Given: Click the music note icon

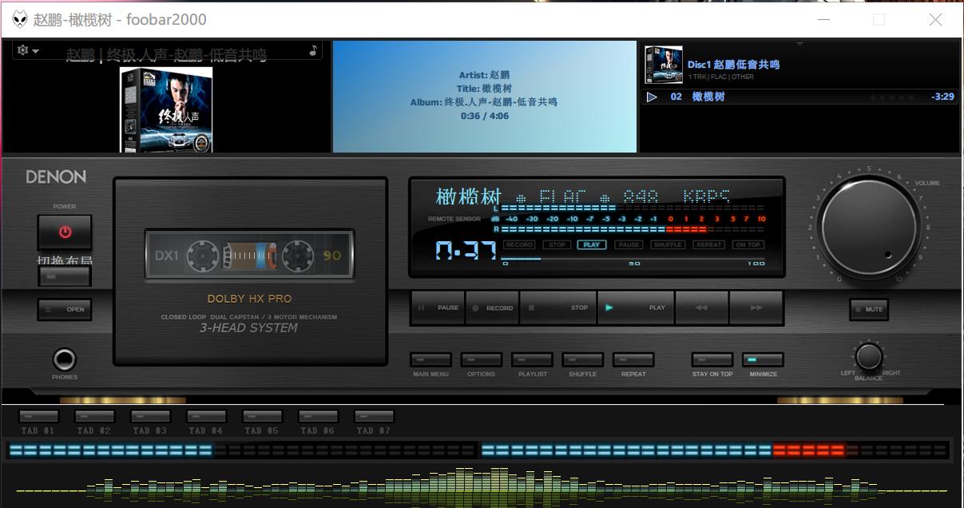Looking at the screenshot, I should [x=311, y=49].
